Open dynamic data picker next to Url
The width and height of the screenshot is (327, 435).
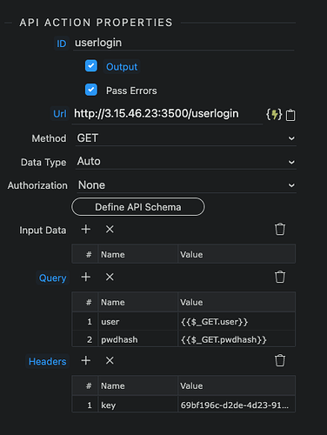274,114
